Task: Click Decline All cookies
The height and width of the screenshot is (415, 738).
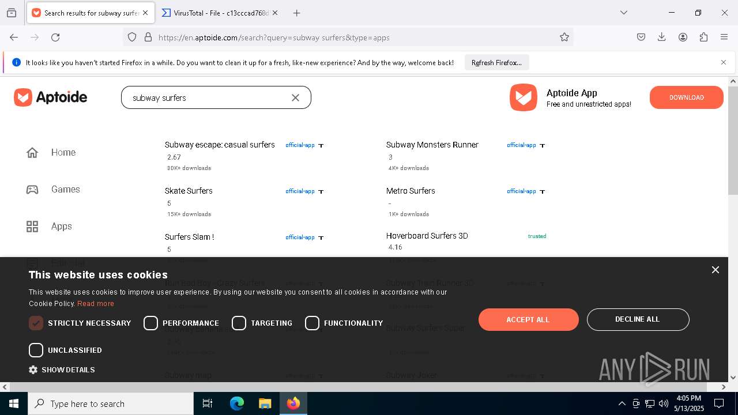Action: coord(638,319)
